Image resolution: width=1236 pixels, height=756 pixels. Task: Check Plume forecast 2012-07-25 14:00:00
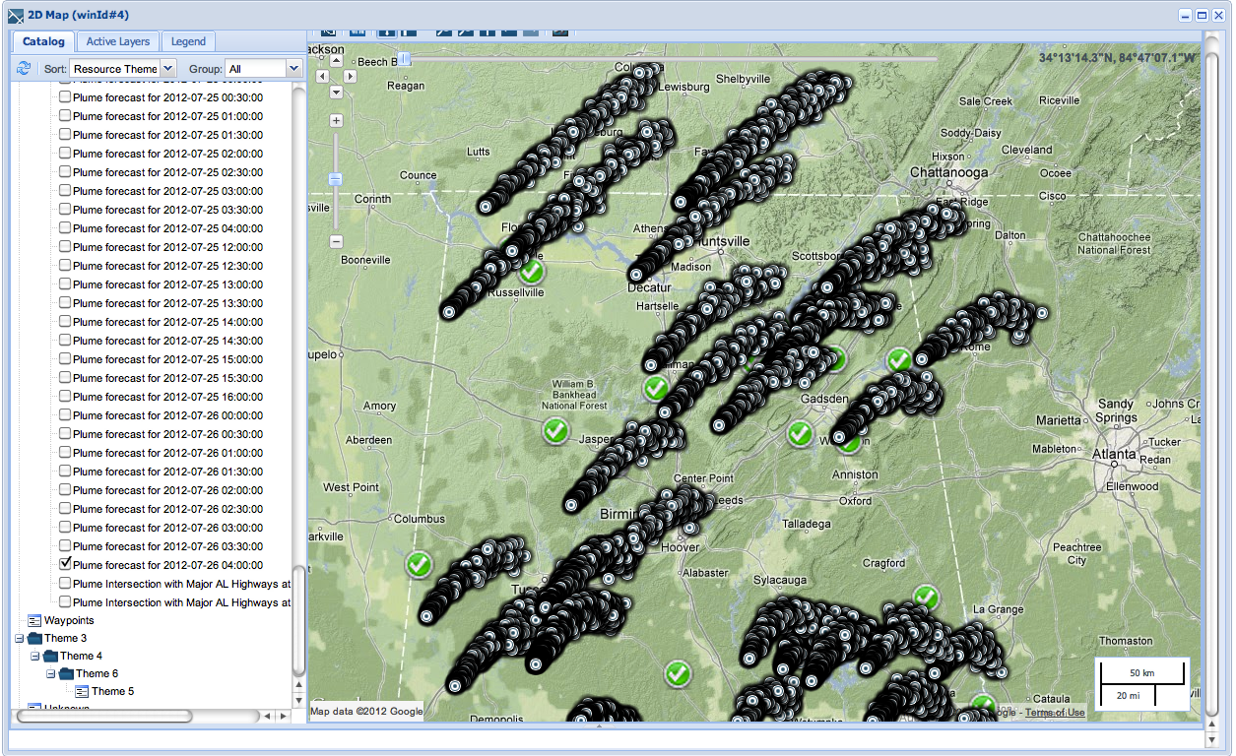click(65, 321)
